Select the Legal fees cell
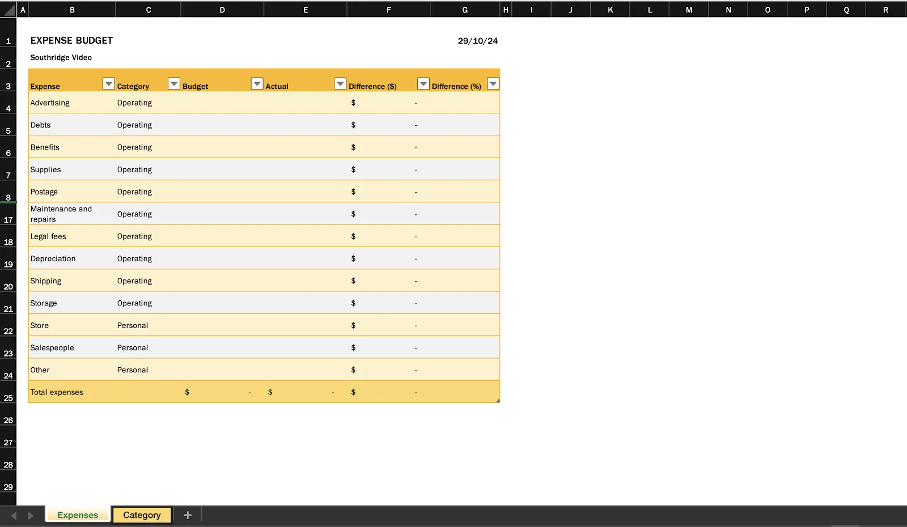 pyautogui.click(x=72, y=236)
